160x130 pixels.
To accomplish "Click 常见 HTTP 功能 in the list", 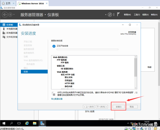I will pyautogui.click(x=68, y=75).
